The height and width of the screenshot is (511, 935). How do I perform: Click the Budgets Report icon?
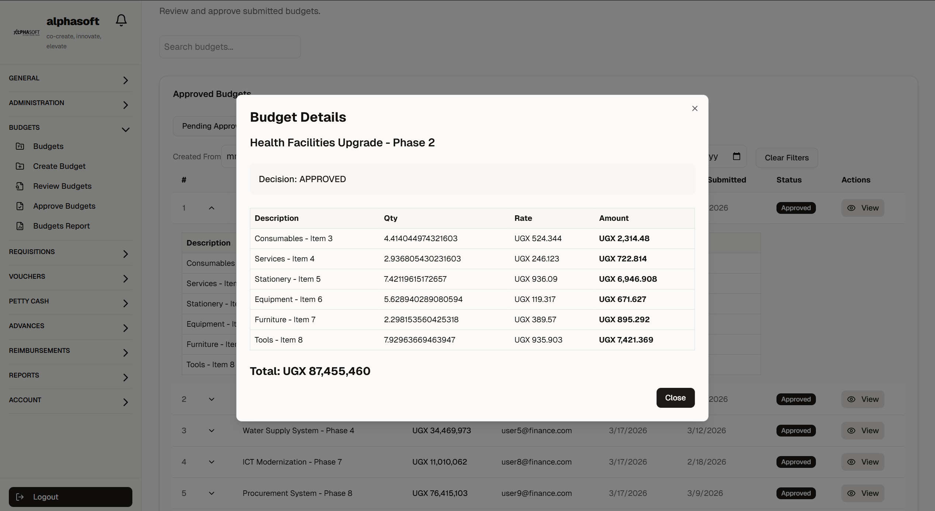coord(20,226)
